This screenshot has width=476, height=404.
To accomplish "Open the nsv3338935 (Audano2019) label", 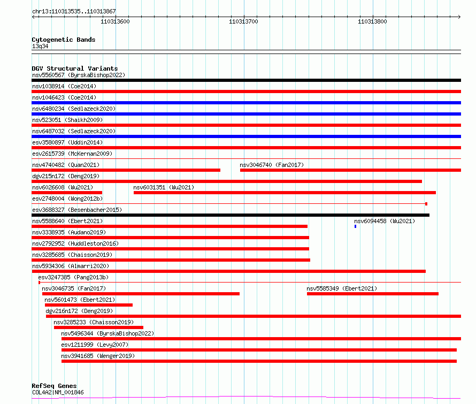I will pyautogui.click(x=69, y=232).
